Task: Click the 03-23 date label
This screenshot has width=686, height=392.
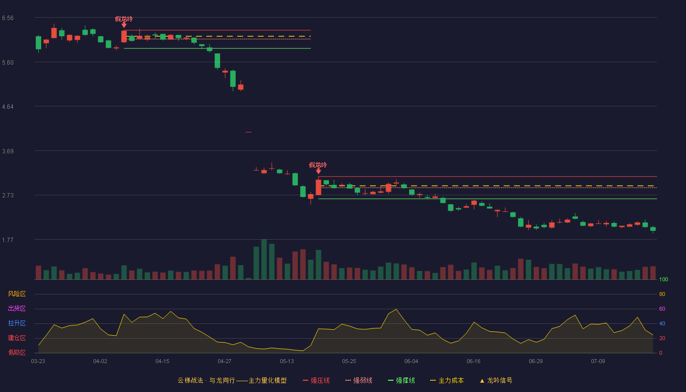Action: (x=38, y=361)
